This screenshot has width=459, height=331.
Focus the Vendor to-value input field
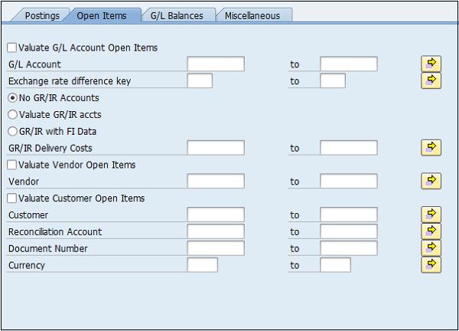coord(349,181)
